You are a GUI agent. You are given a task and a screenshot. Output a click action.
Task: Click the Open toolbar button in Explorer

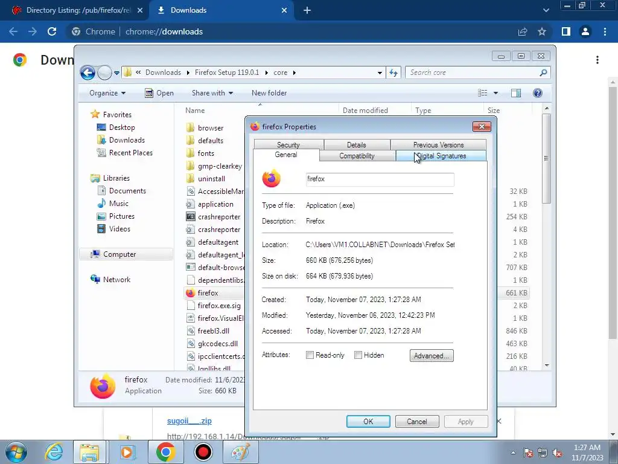tap(159, 93)
